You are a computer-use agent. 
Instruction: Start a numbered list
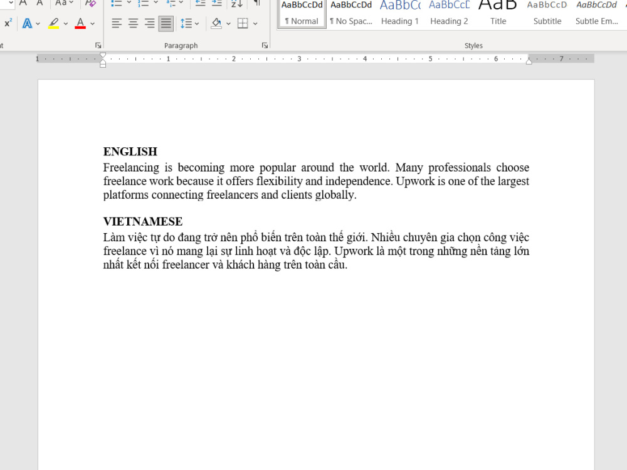[143, 3]
